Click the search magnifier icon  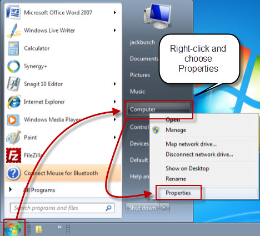(x=108, y=208)
